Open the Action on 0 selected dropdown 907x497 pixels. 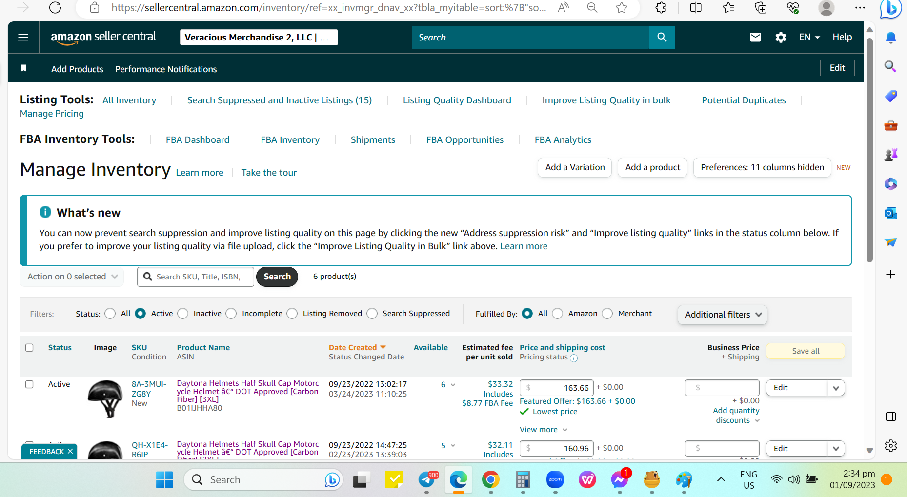click(x=72, y=277)
